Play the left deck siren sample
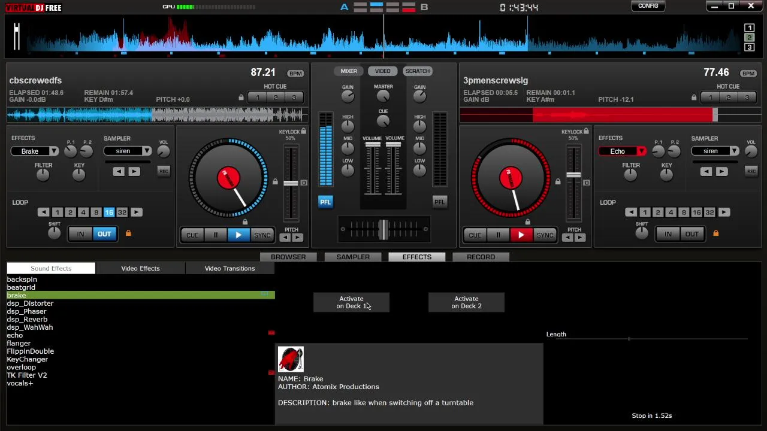The height and width of the screenshot is (431, 767). tap(134, 172)
